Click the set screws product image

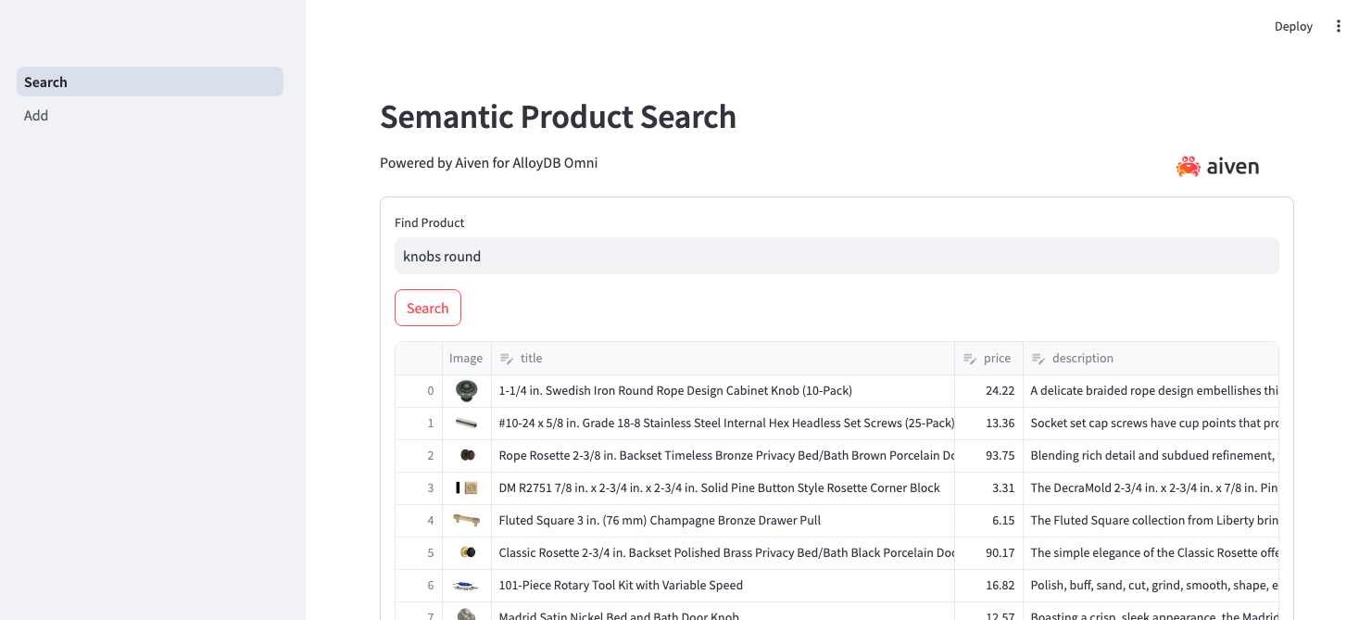466,424
